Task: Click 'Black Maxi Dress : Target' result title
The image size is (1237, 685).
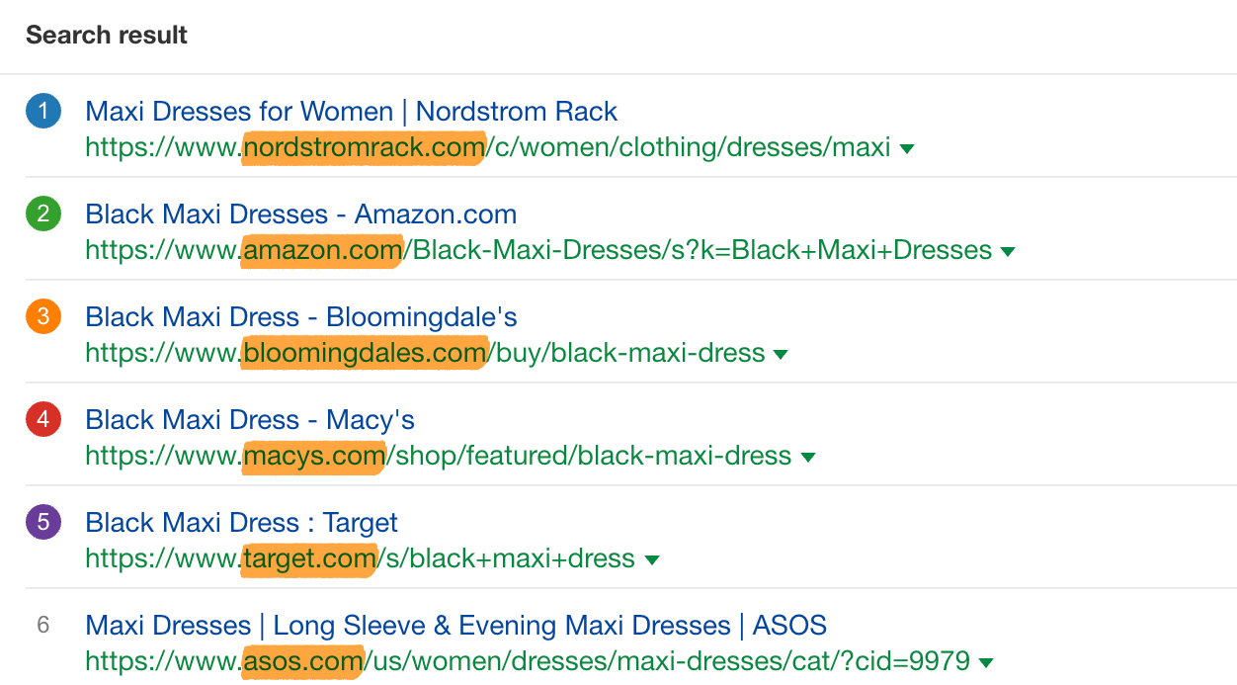Action: [x=242, y=522]
